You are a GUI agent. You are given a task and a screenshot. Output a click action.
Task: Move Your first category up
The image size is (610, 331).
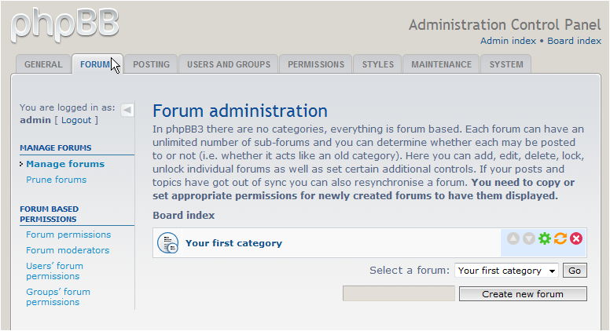pos(513,238)
